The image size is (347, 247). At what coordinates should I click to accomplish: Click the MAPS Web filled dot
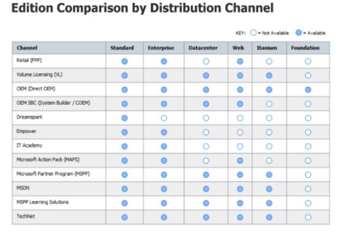240,160
